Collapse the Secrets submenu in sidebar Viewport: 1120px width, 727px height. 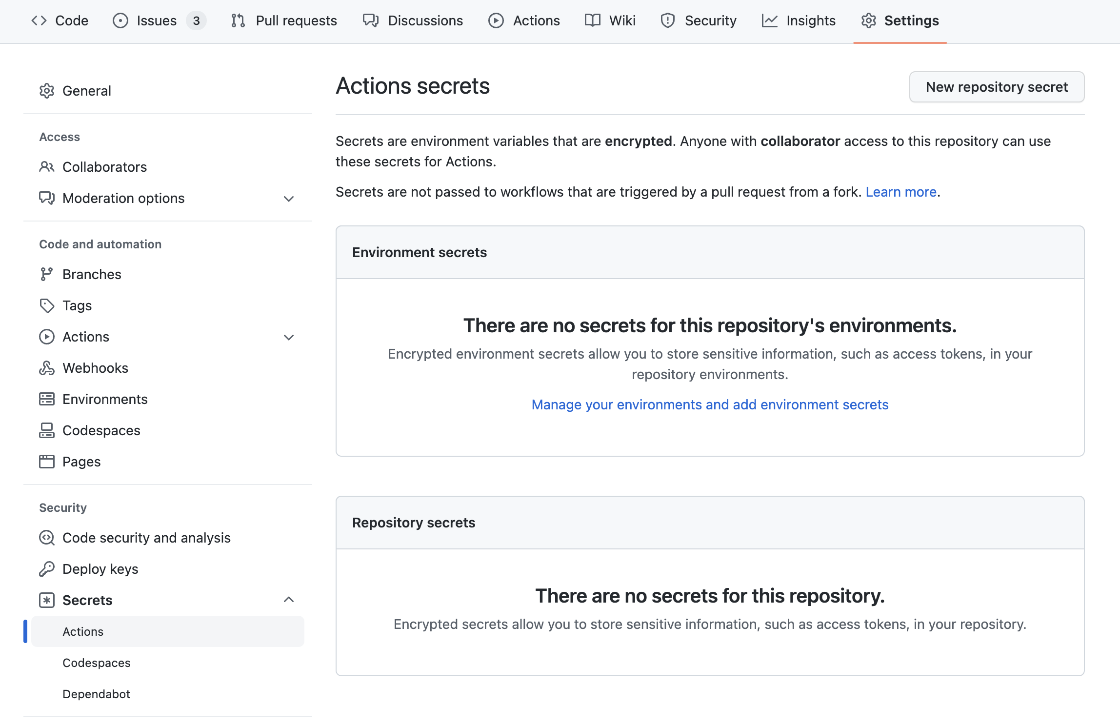[288, 600]
